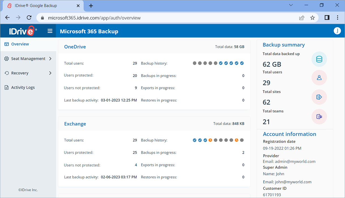The image size is (345, 198).
Task: Expand the Recovery chevron
Action: click(x=50, y=73)
